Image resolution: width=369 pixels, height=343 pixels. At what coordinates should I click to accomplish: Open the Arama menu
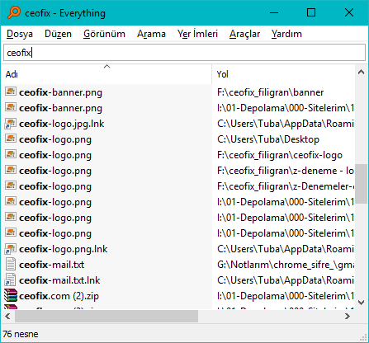point(151,34)
